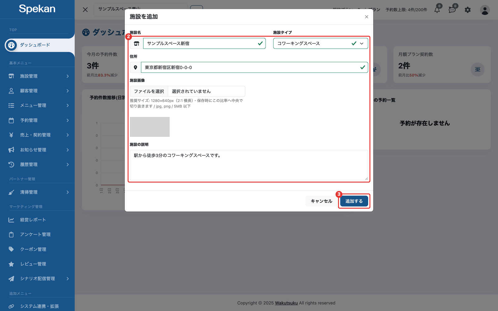Click the notification bell icon
The width and height of the screenshot is (498, 311).
click(437, 10)
